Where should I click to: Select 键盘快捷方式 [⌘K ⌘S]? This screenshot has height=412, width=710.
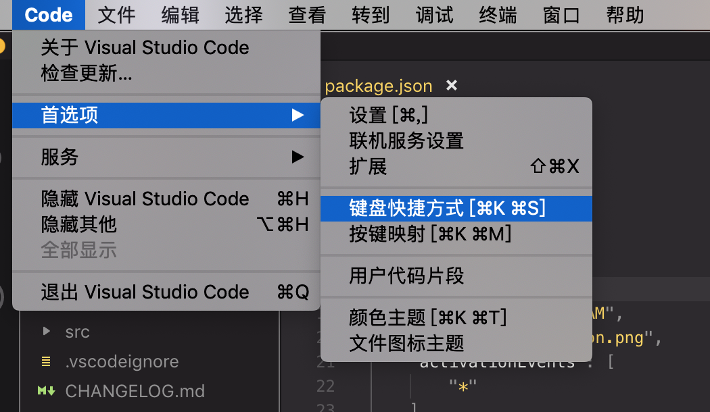click(x=456, y=209)
